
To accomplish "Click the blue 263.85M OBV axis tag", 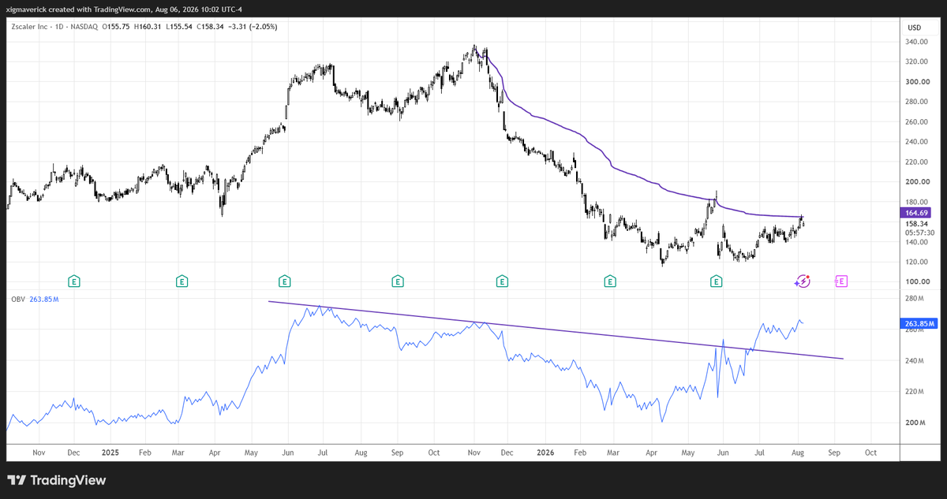I will click(918, 324).
